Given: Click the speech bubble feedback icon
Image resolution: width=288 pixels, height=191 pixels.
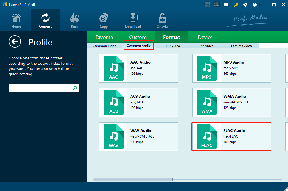Looking at the screenshot, I should point(226,5).
